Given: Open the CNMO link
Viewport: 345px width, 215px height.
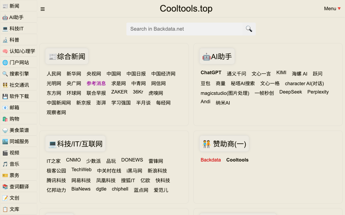Looking at the screenshot, I should tap(73, 160).
